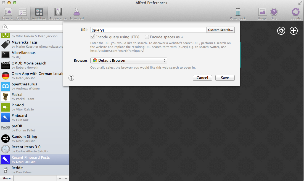This screenshot has width=304, height=181.
Task: Open Help from the toolbar
Action: (274, 14)
